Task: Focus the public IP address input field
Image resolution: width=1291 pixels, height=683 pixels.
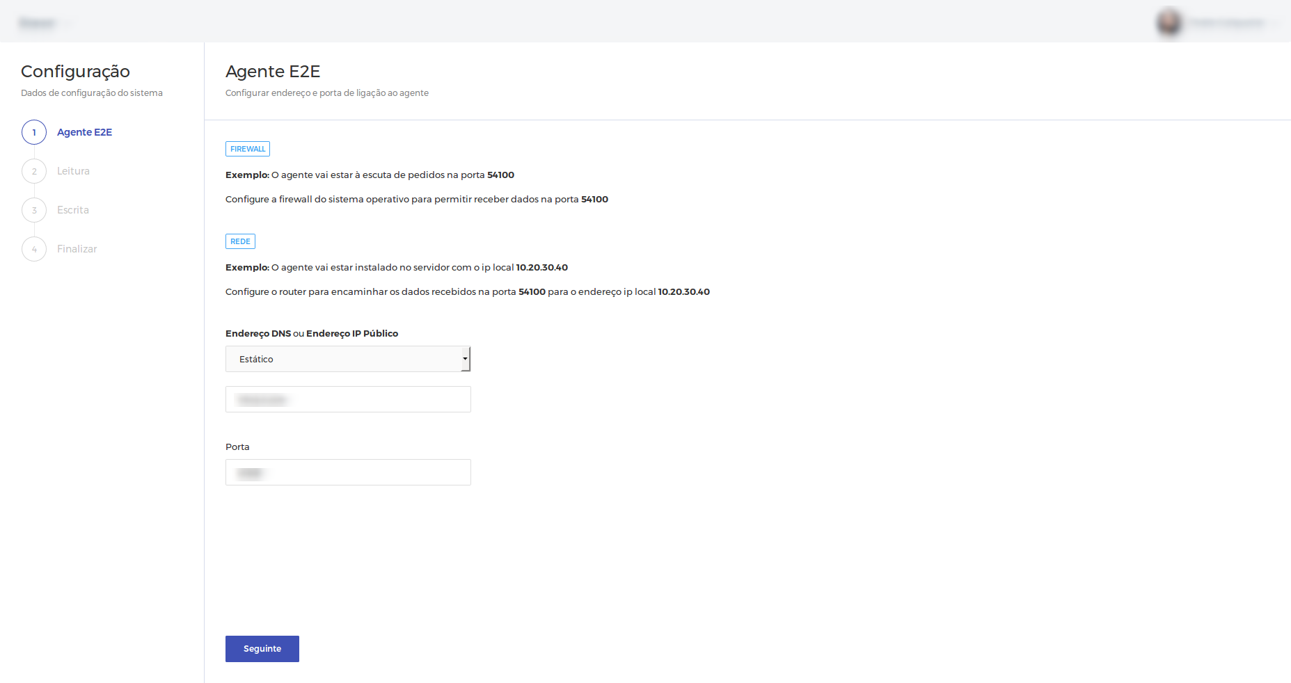Action: (x=348, y=399)
